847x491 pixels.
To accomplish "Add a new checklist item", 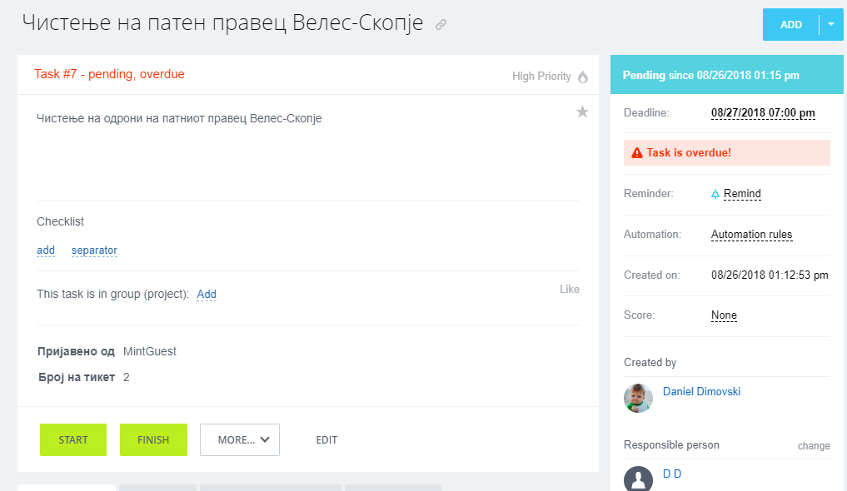I will 46,250.
